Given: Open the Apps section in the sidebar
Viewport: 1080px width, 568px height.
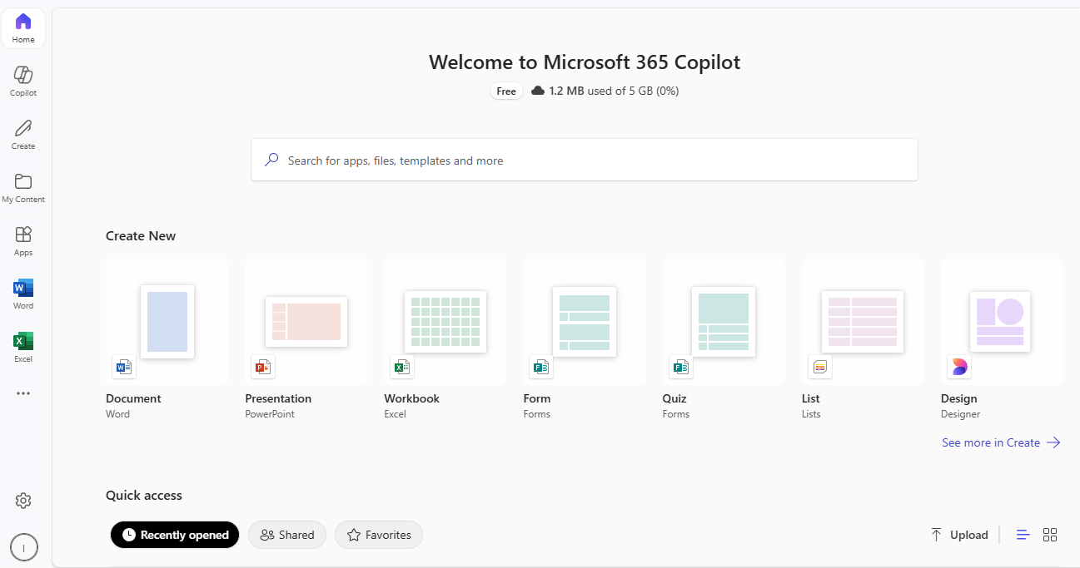Looking at the screenshot, I should click(x=22, y=240).
